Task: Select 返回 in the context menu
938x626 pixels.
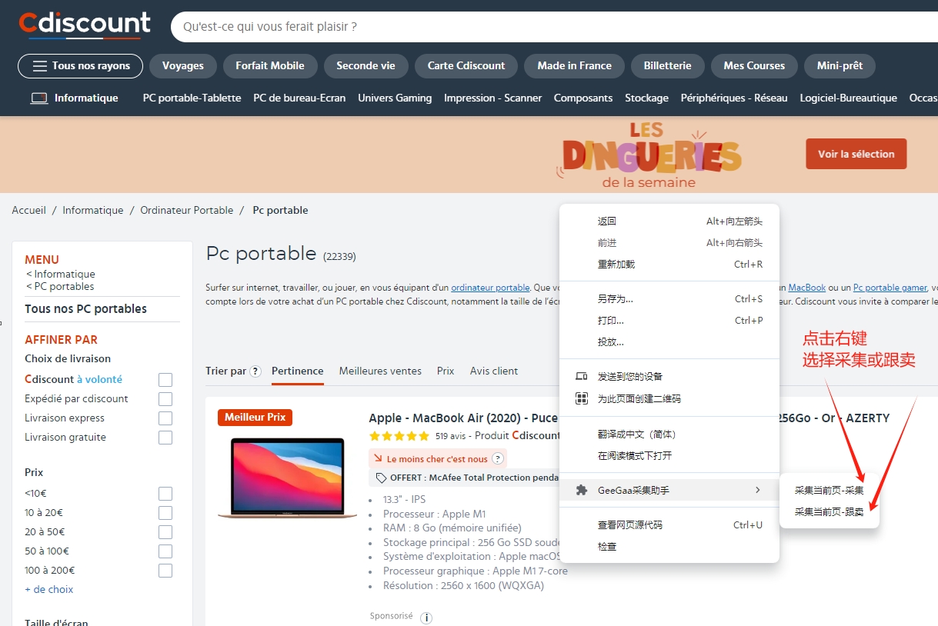Action: (x=669, y=221)
